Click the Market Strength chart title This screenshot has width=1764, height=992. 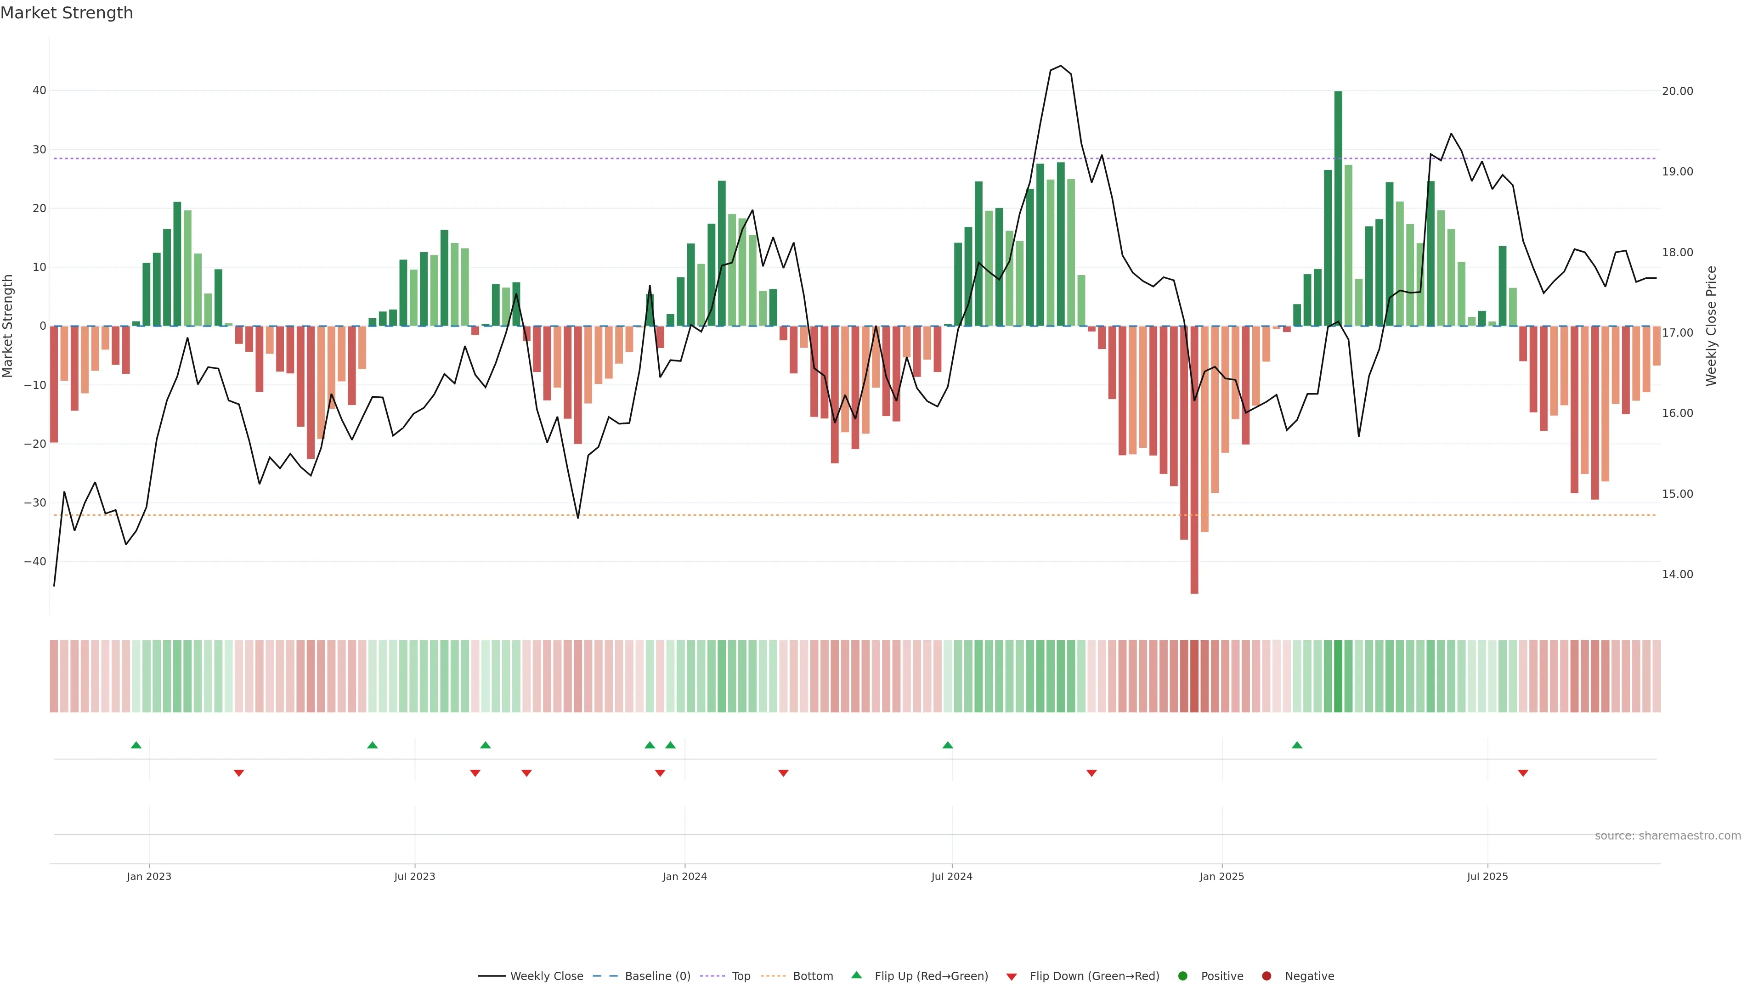67,13
